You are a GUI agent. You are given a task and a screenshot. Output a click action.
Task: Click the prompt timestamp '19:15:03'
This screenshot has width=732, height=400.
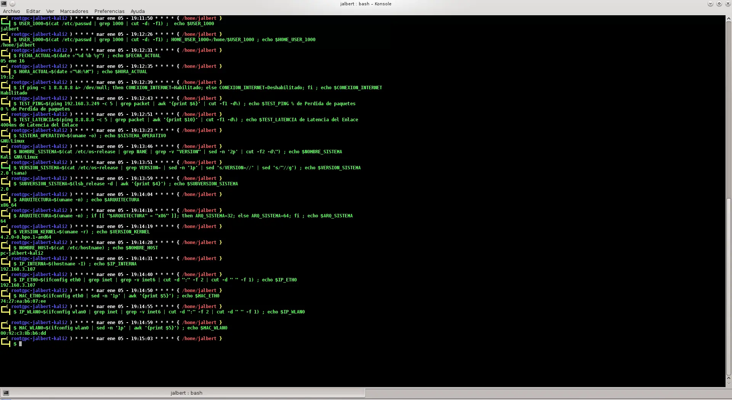142,338
